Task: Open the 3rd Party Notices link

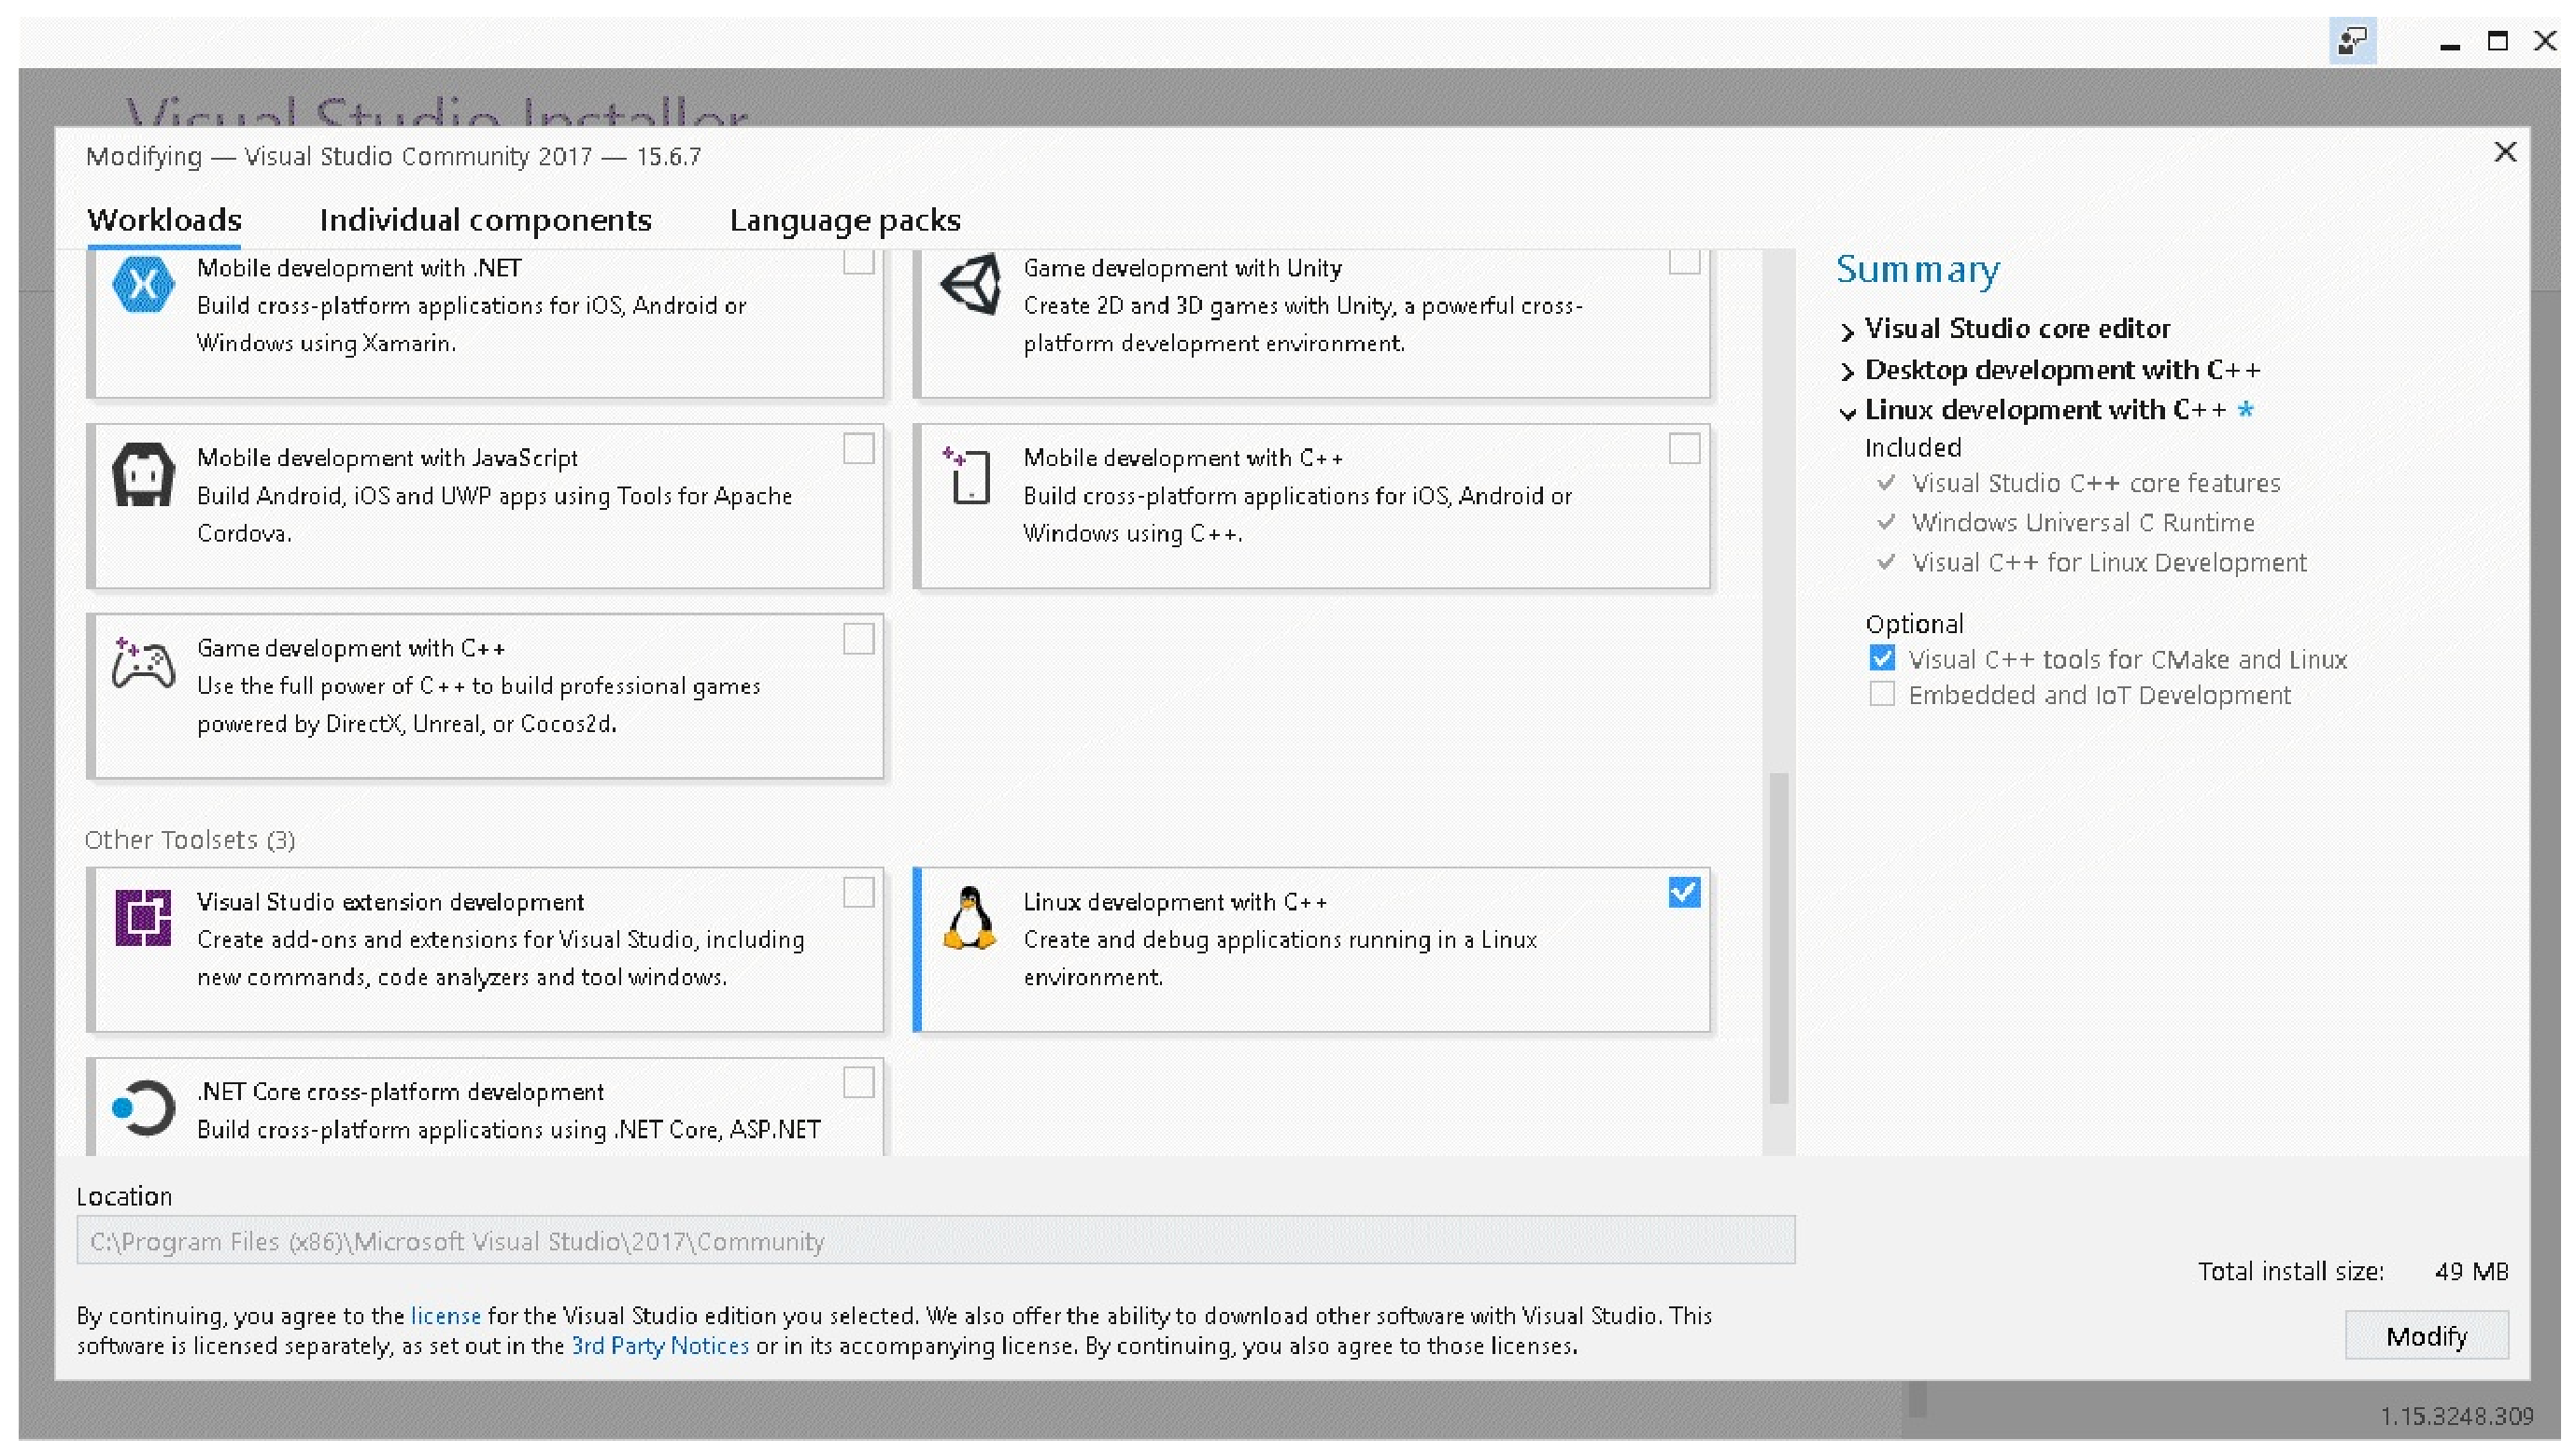Action: (x=659, y=1346)
